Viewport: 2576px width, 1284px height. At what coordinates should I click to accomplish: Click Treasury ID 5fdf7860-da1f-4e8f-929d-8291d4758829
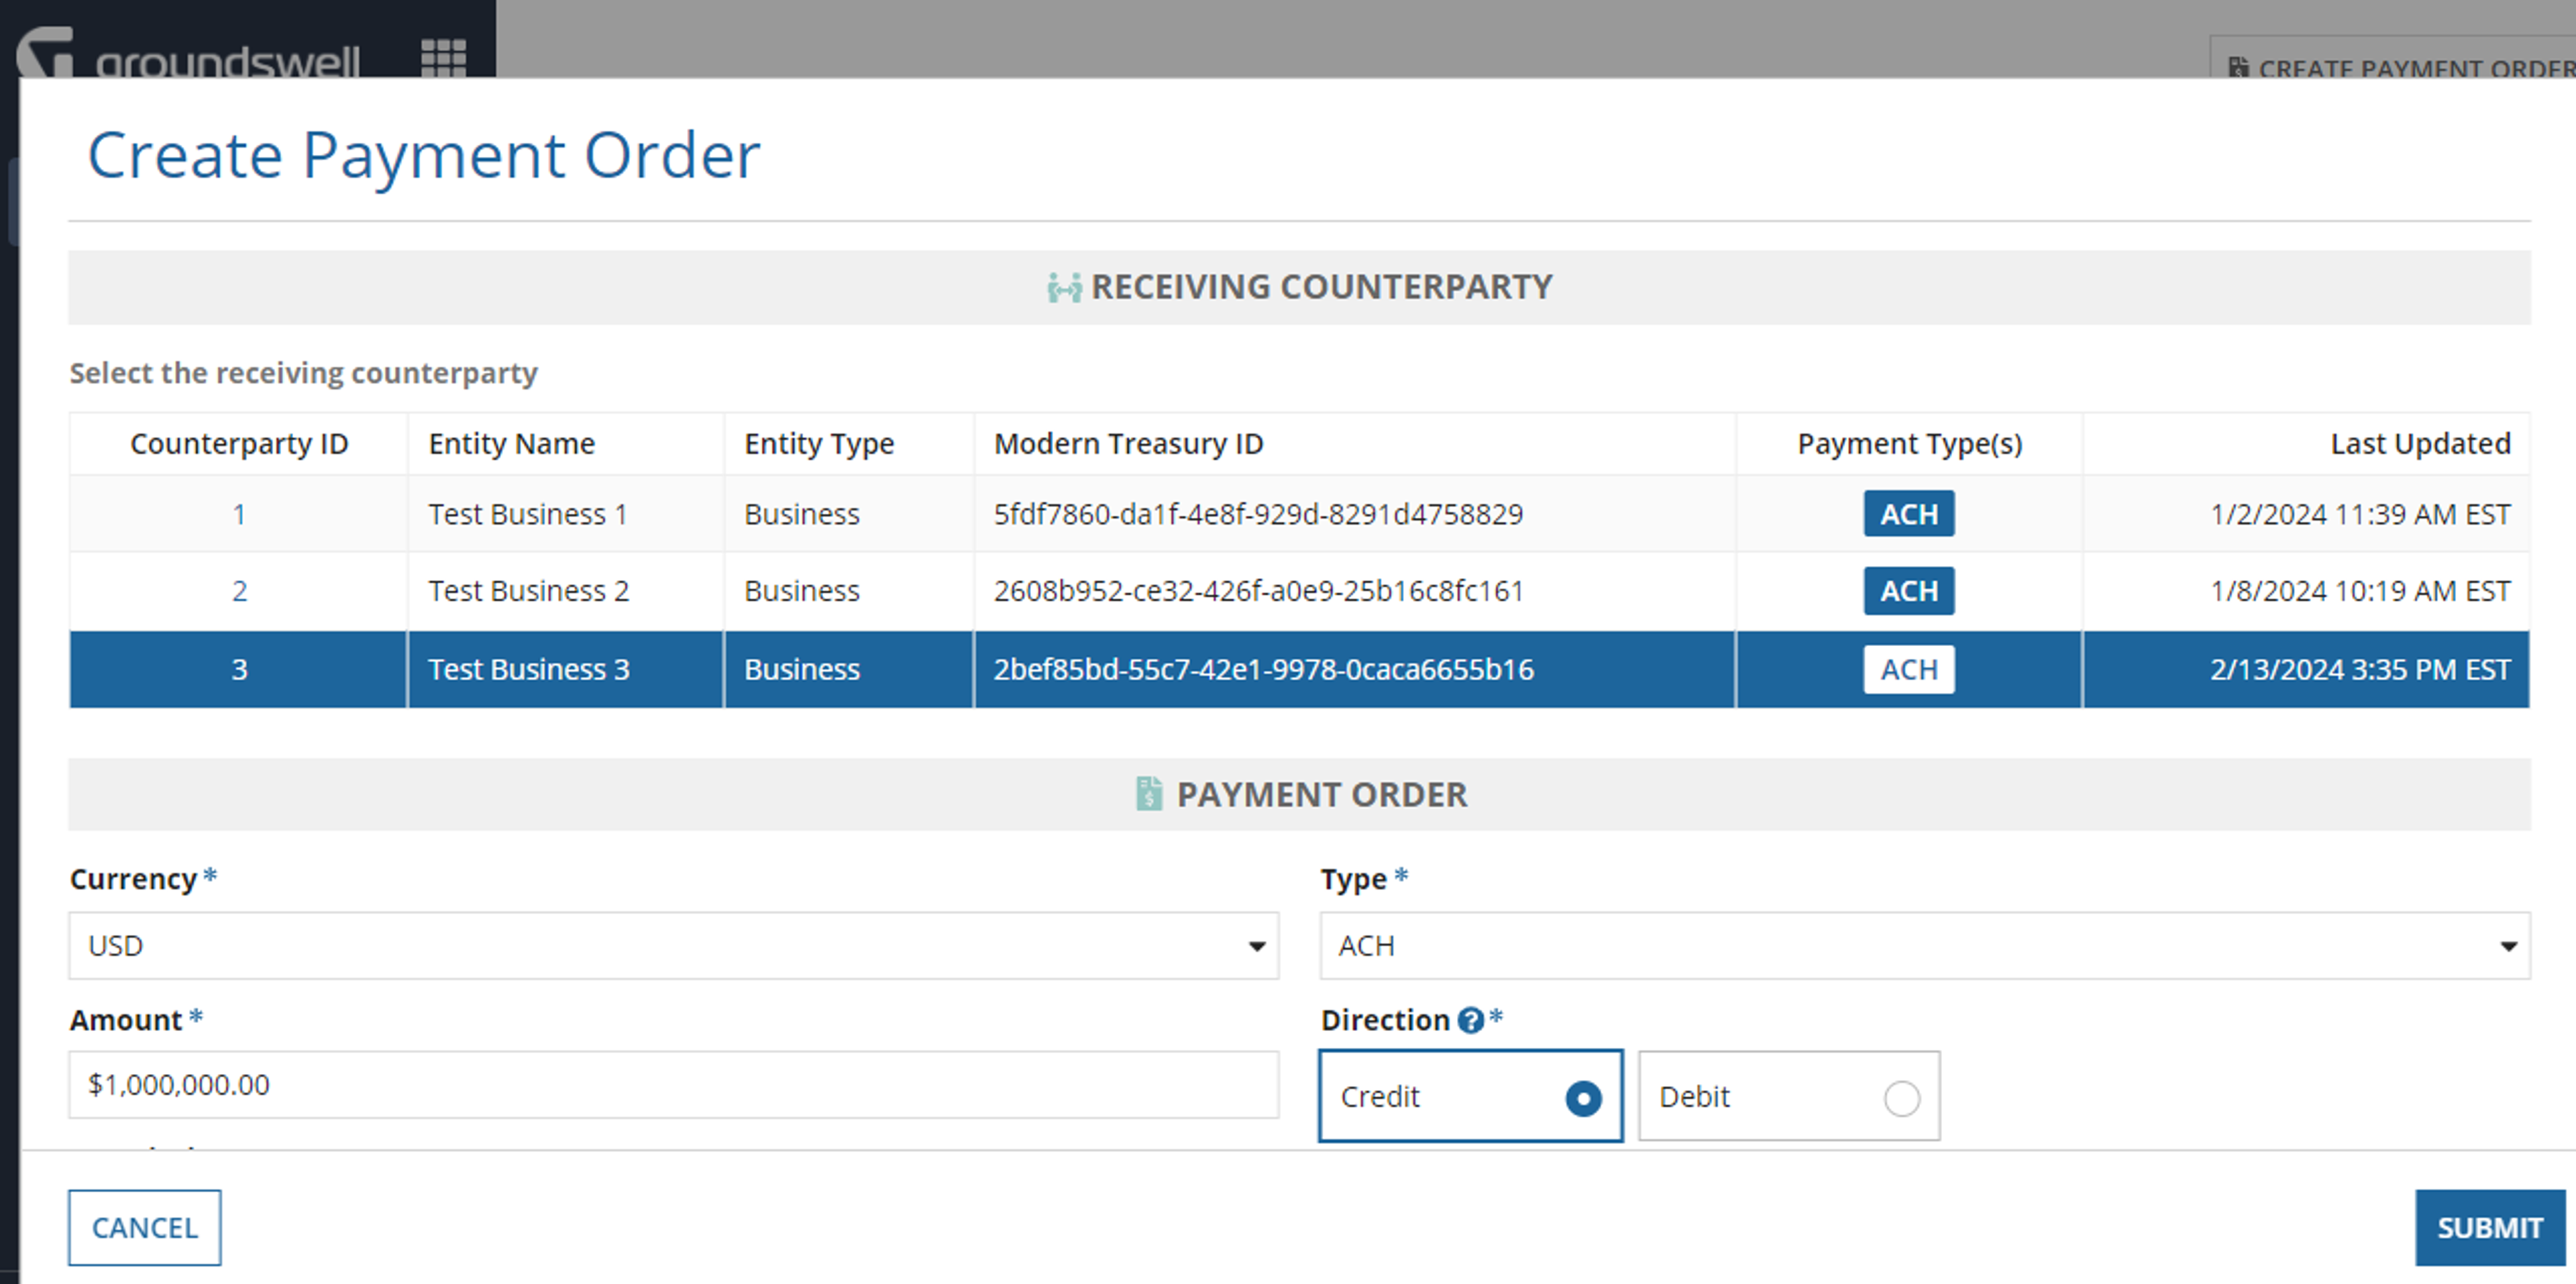1258,514
